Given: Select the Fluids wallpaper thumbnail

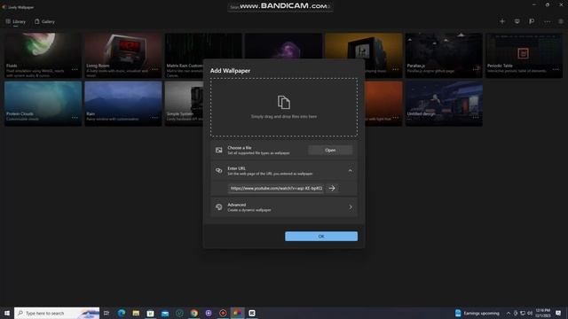Looking at the screenshot, I should click(x=43, y=55).
